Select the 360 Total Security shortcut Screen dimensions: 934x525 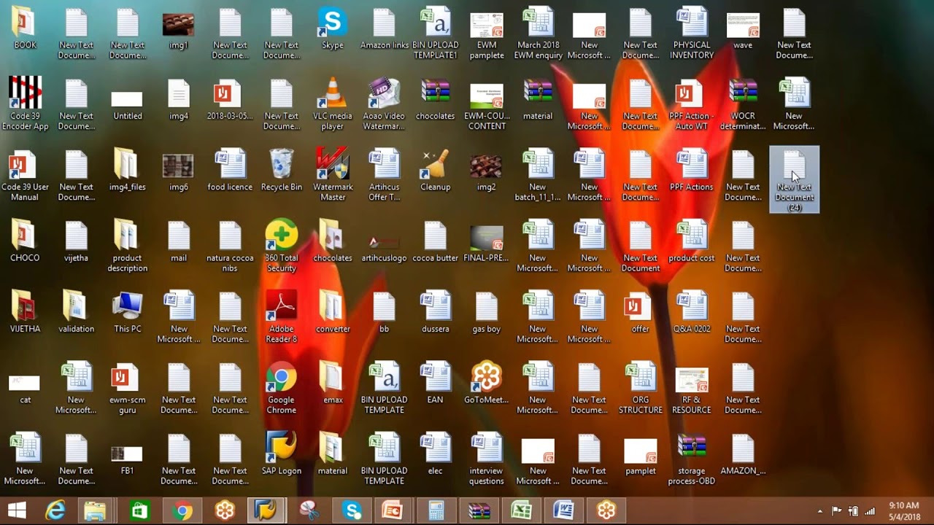pyautogui.click(x=281, y=246)
